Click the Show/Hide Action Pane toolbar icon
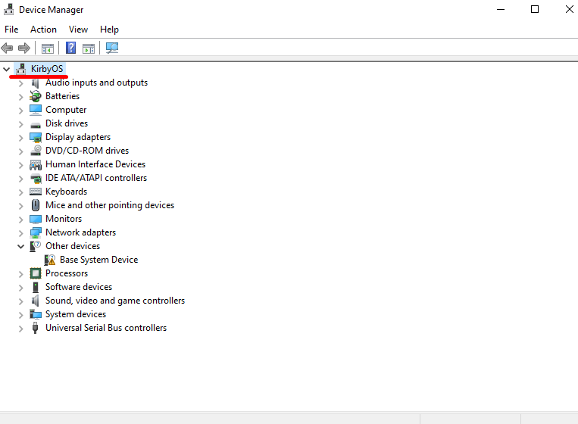The width and height of the screenshot is (578, 424). click(89, 48)
